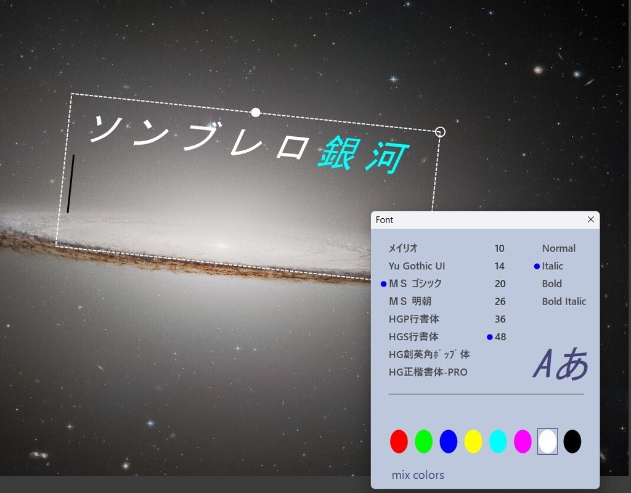Choose the yellow color swatch
This screenshot has height=493, width=631.
point(473,441)
